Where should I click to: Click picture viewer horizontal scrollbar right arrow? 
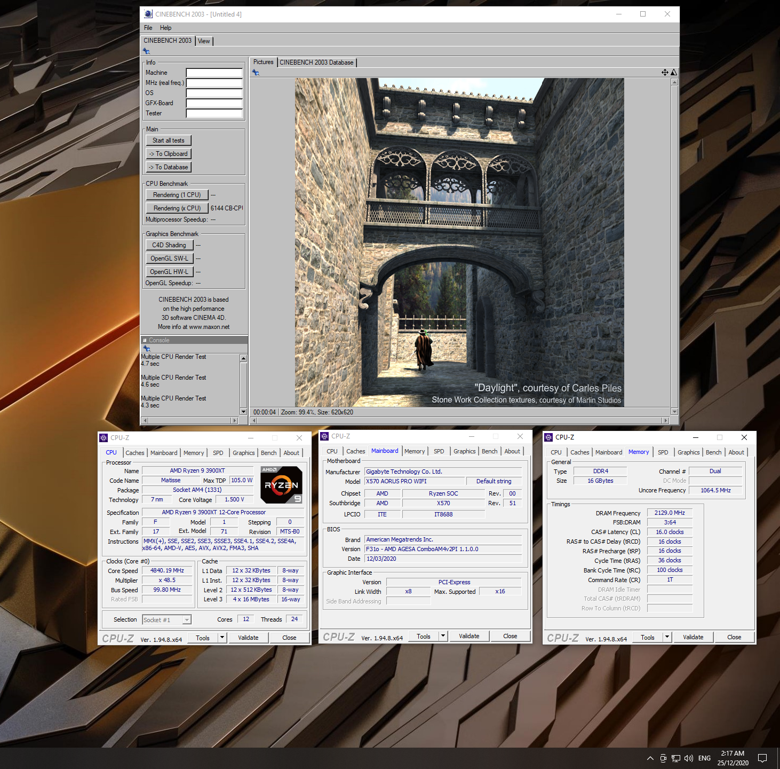pyautogui.click(x=665, y=420)
